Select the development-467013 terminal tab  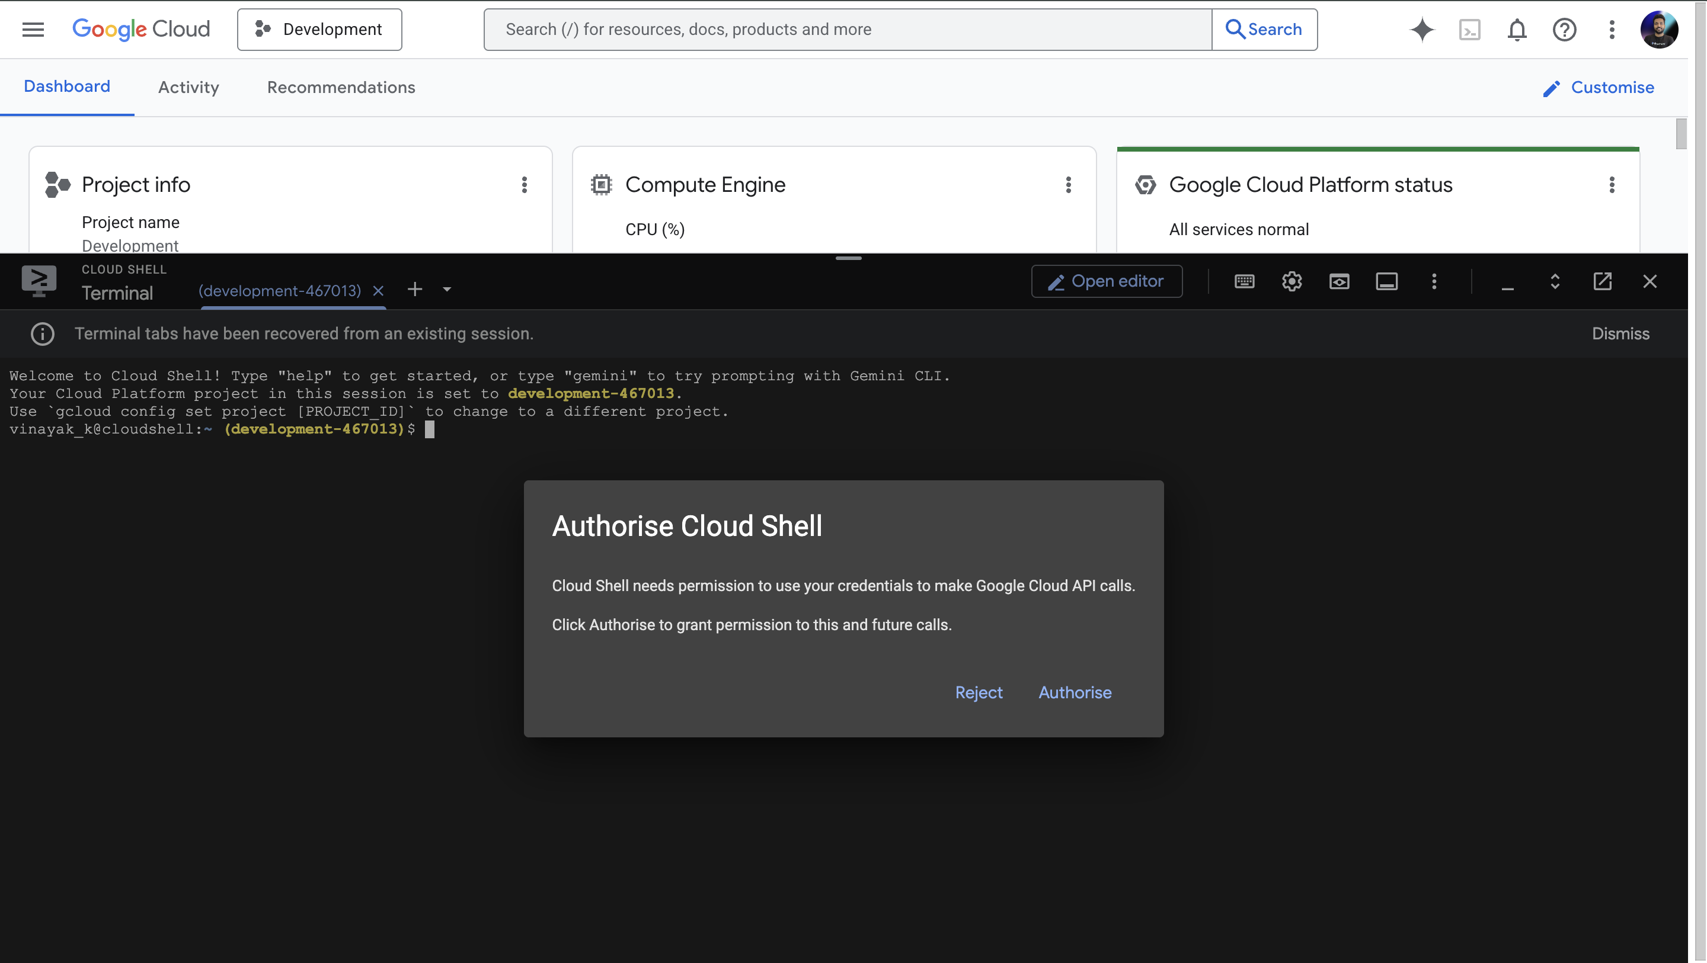280,291
